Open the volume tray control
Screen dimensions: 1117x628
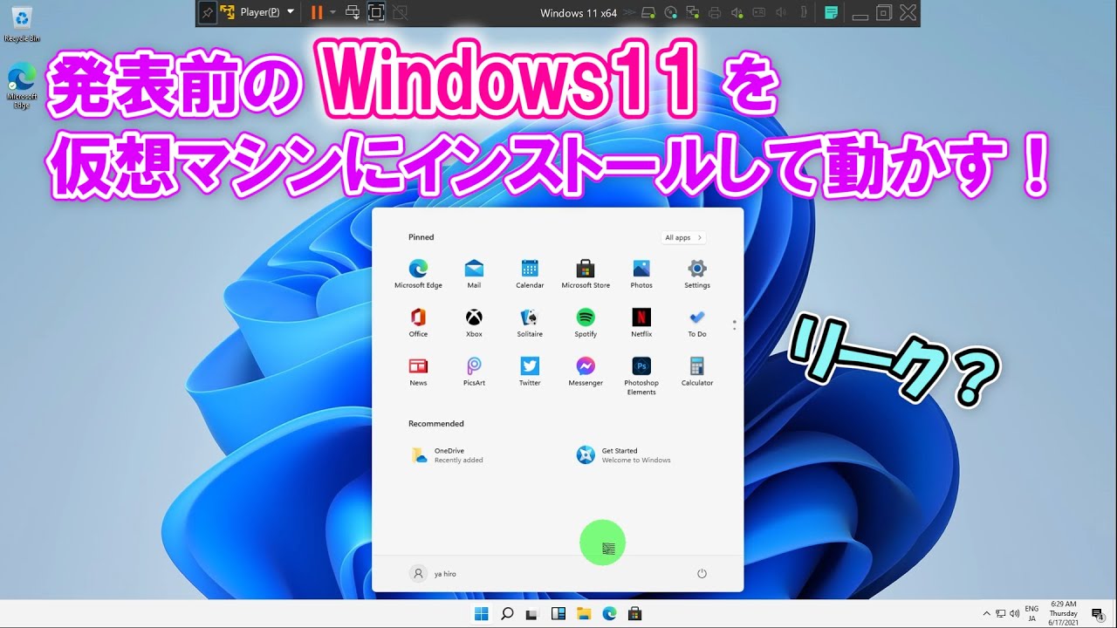click(1015, 614)
